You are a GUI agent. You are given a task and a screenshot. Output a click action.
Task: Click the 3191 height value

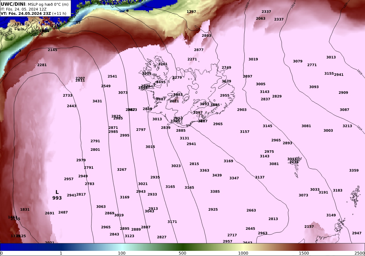(x=323, y=192)
